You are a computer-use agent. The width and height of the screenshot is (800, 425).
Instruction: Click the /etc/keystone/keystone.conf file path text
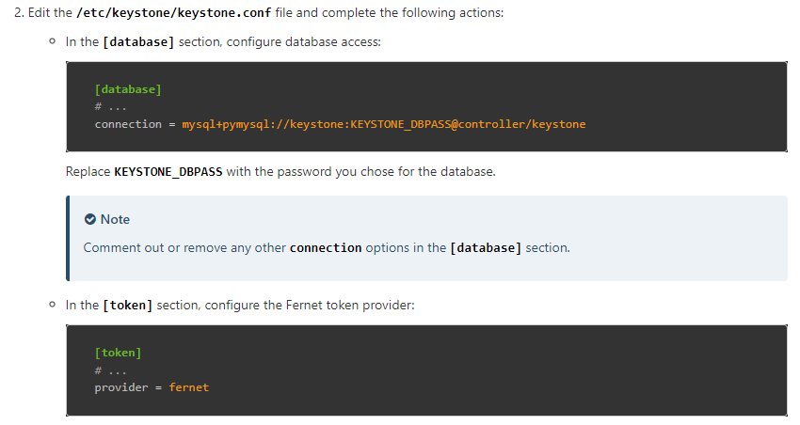coord(173,13)
